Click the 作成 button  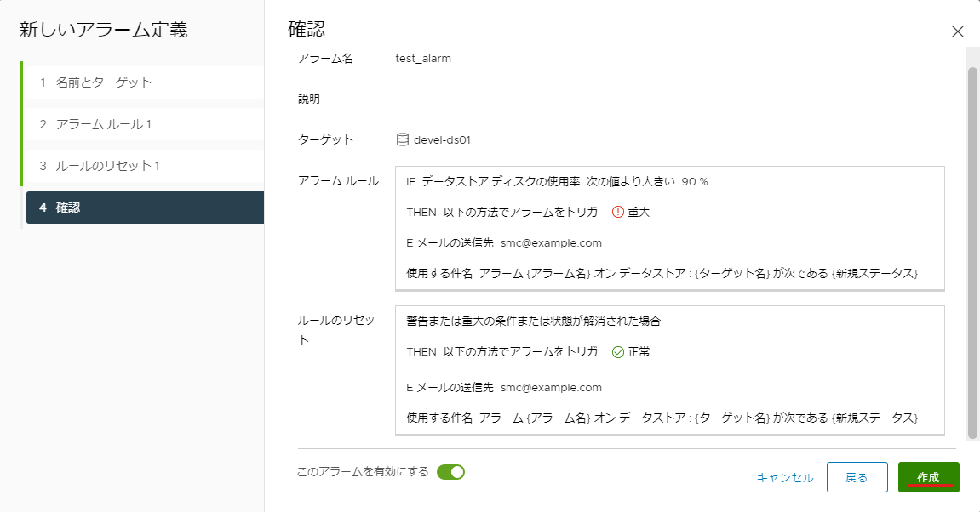pyautogui.click(x=928, y=477)
